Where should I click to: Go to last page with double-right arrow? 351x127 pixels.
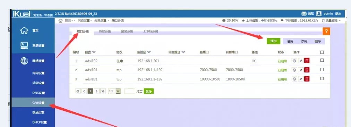(x=103, y=91)
